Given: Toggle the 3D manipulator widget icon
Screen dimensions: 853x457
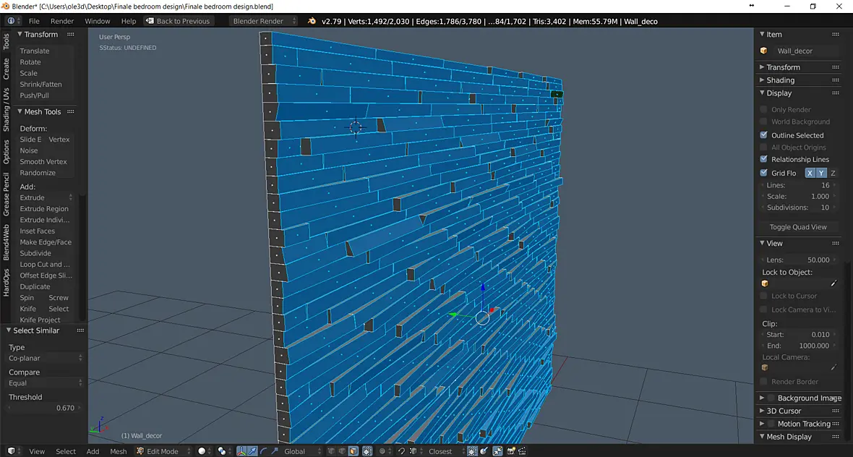Looking at the screenshot, I should [x=241, y=451].
